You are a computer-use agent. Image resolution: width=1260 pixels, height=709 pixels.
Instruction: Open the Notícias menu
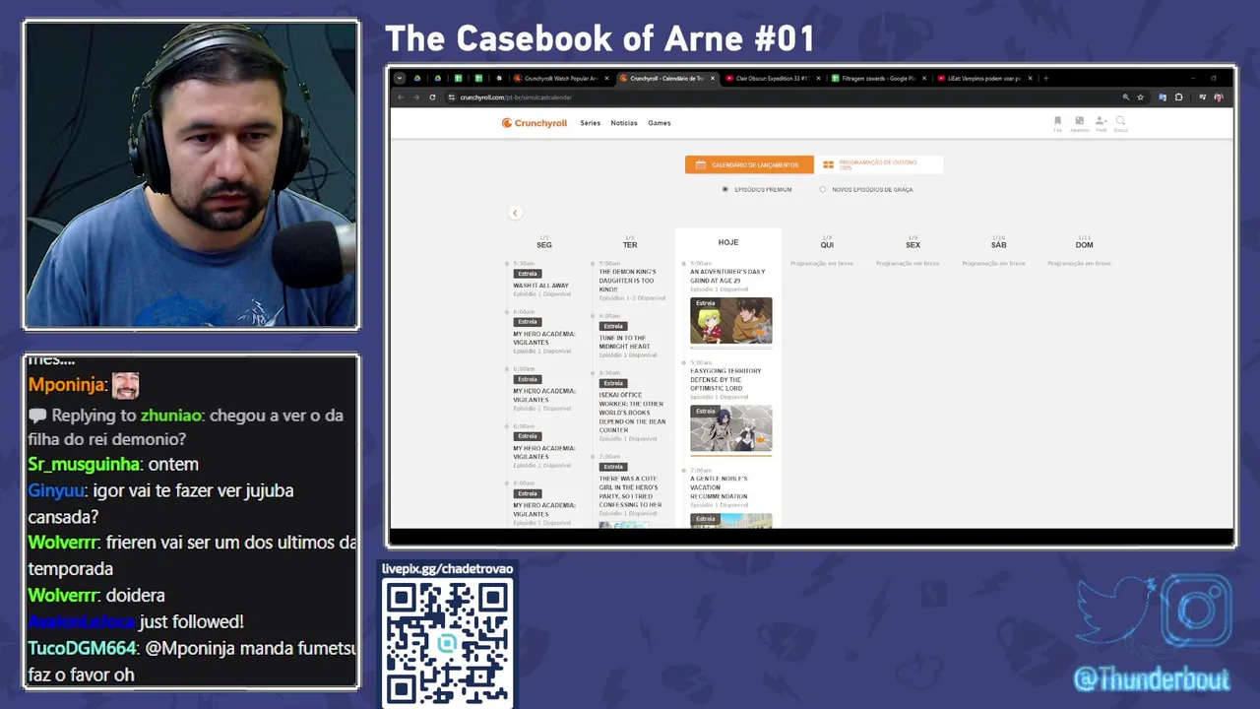(624, 123)
